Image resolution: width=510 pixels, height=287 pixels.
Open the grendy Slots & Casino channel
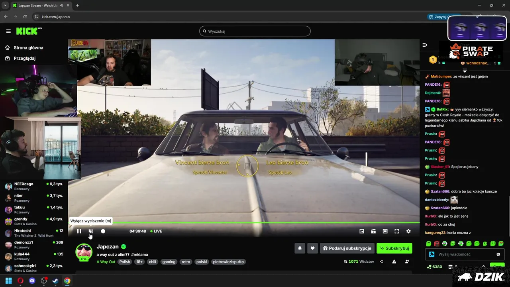(34, 221)
